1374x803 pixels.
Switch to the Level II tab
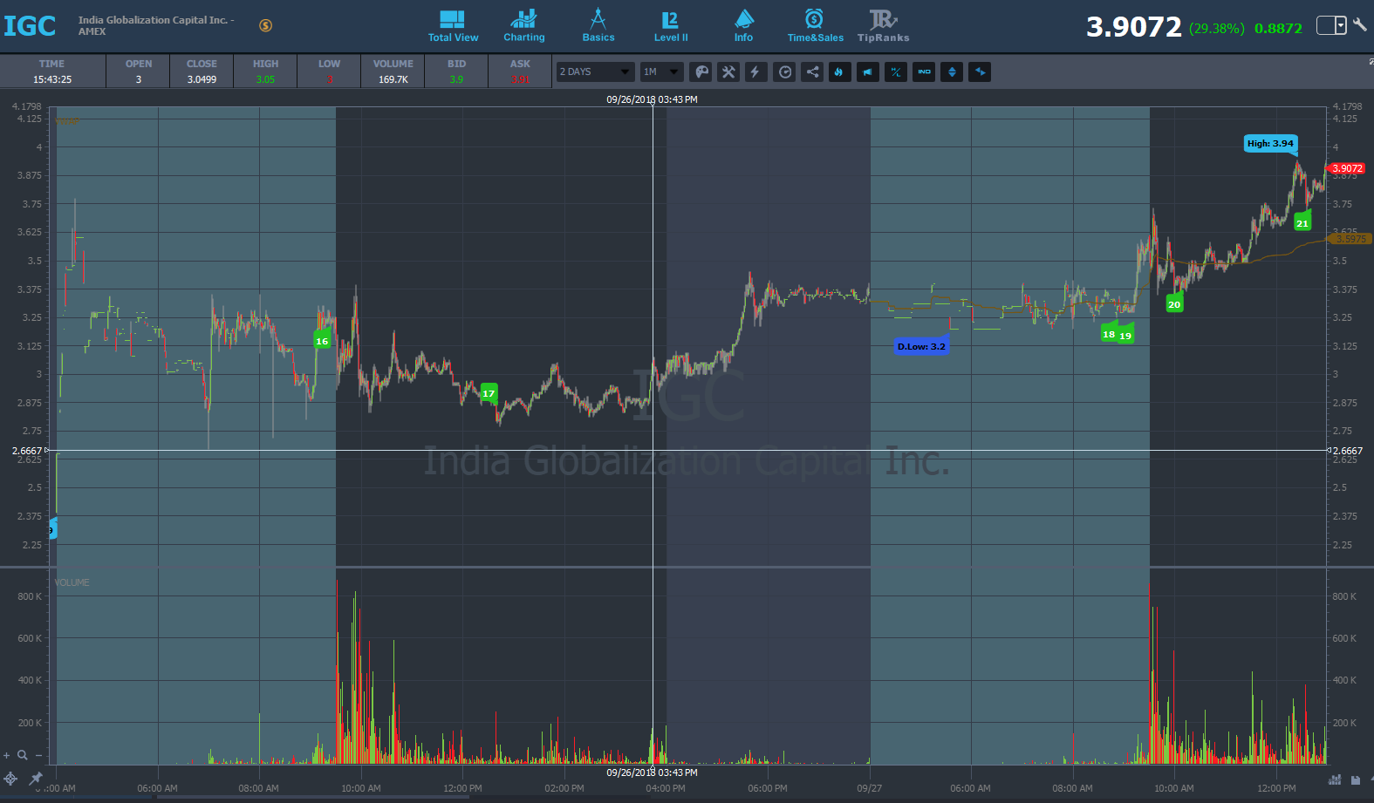coord(671,26)
